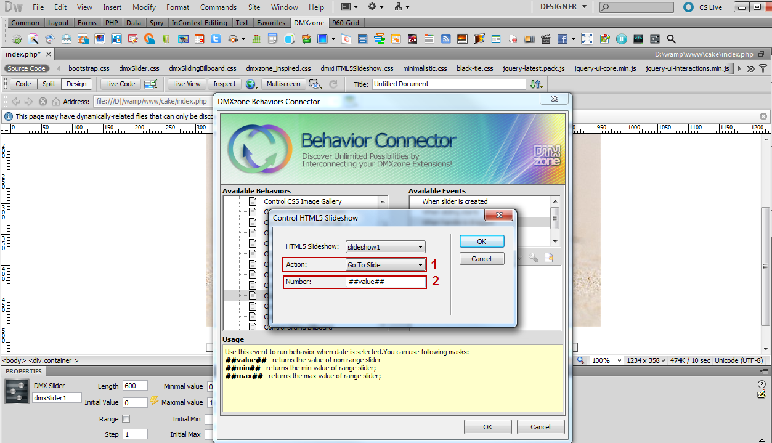Image resolution: width=772 pixels, height=443 pixels.
Task: Click the green bar chart icon
Action: click(256, 38)
